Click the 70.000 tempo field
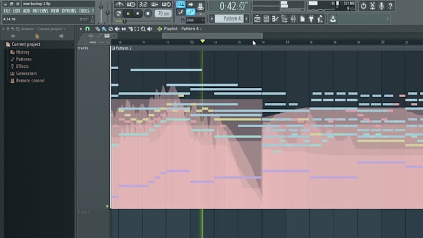 pyautogui.click(x=163, y=14)
